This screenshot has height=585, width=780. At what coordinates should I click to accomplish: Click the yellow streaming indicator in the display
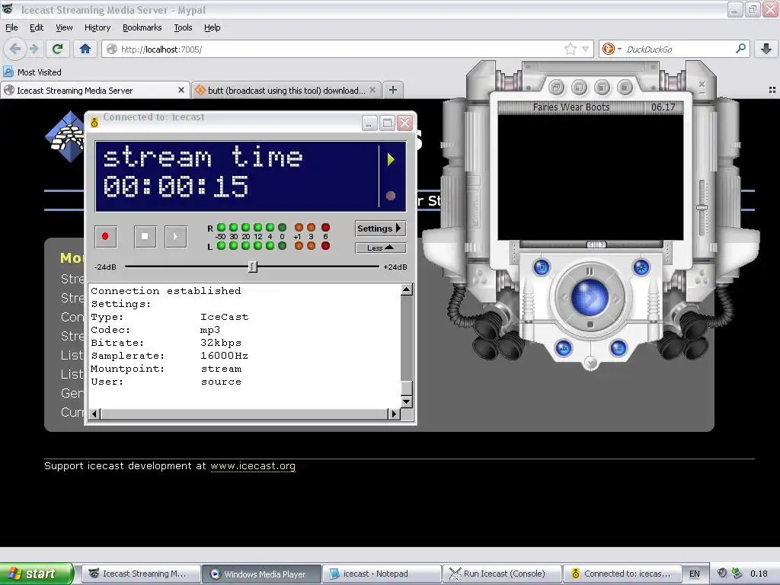click(x=391, y=160)
